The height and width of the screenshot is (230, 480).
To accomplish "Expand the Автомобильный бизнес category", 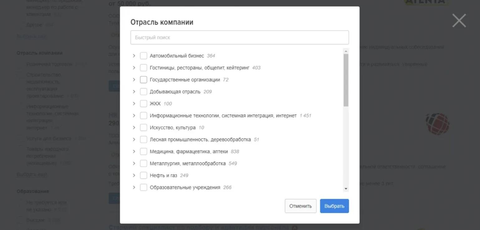I will click(x=134, y=56).
